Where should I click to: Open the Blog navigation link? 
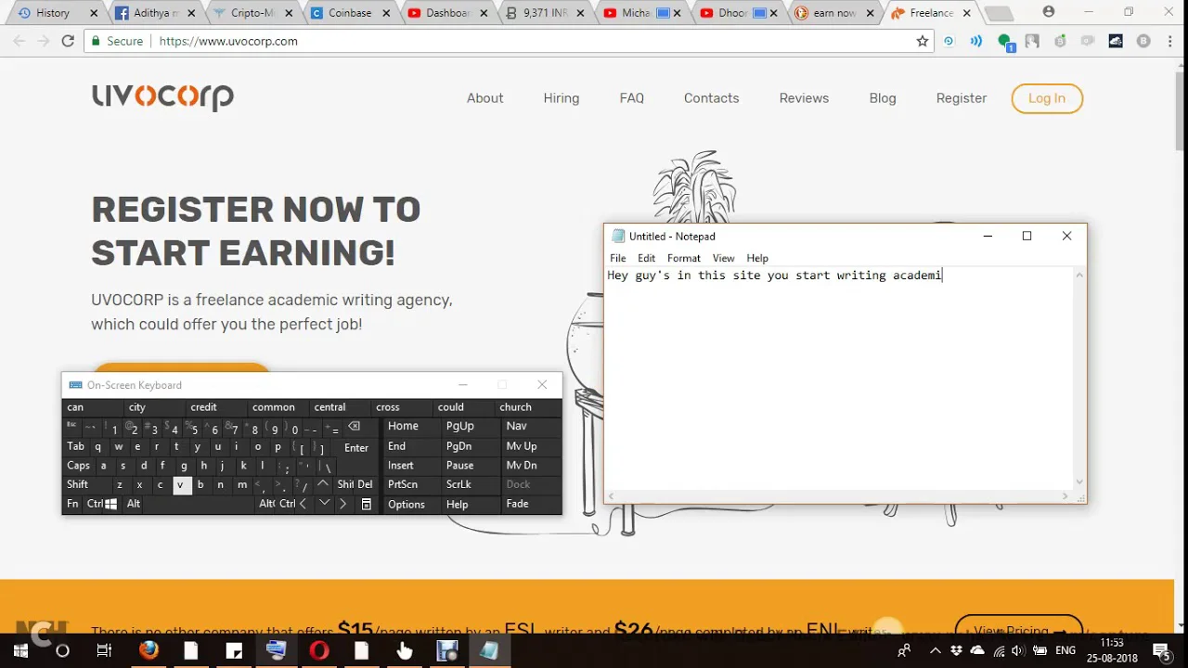[x=883, y=98]
